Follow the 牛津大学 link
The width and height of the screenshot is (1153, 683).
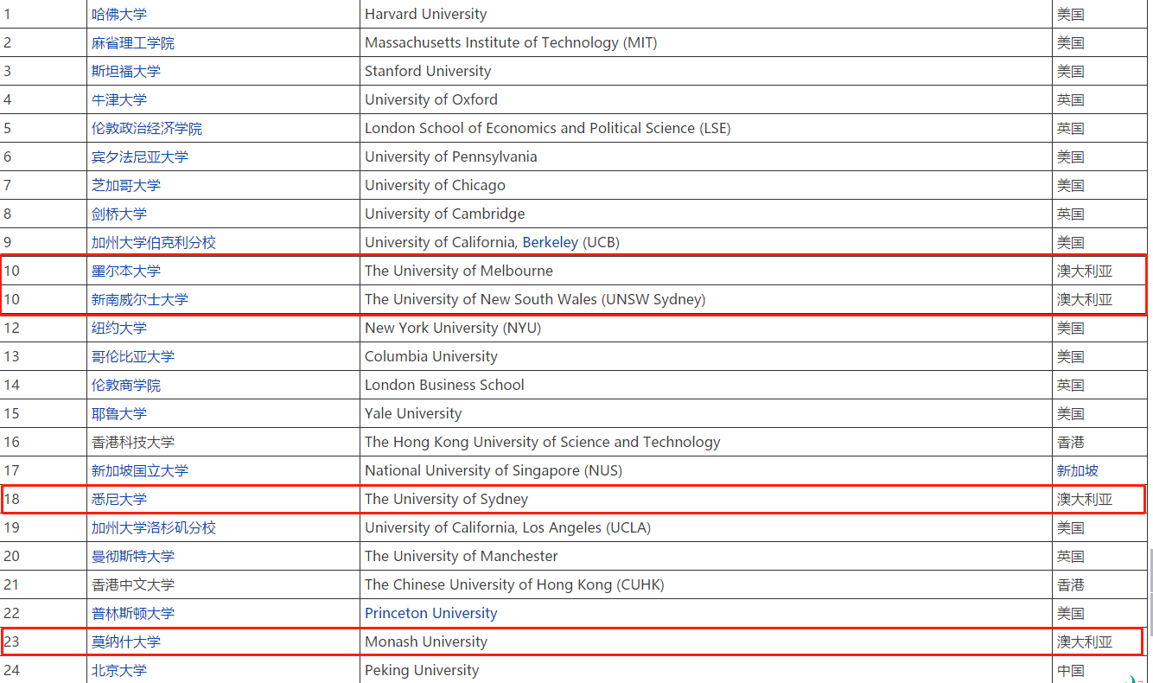(119, 99)
